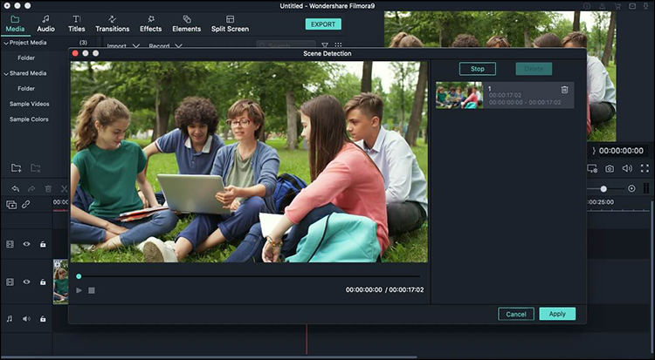Click the track icon of the track holding the clip

10,282
